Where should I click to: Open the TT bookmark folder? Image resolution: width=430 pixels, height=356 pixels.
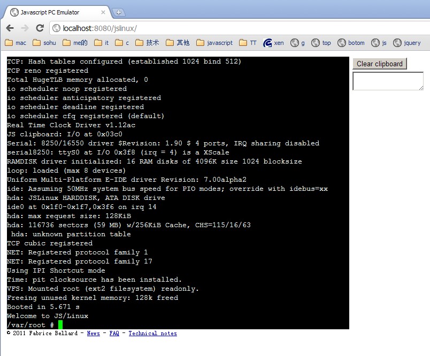248,43
